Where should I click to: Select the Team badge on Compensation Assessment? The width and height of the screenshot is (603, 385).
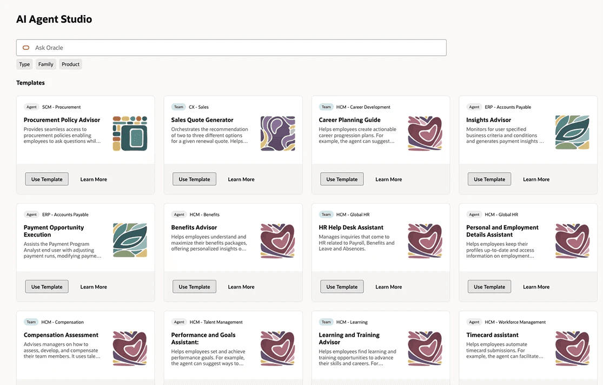click(x=31, y=322)
